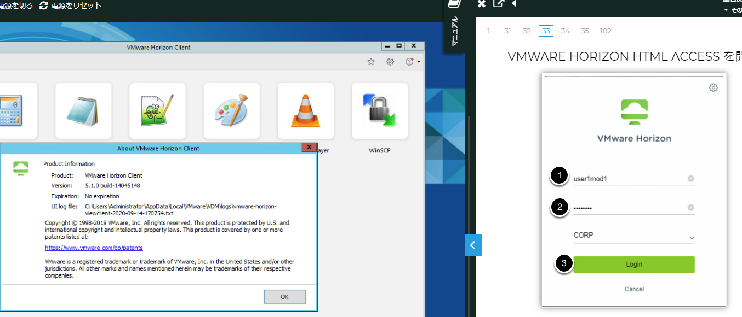Screen dimensions: 742x317
Task: Go to manual page 32
Action: (x=527, y=31)
